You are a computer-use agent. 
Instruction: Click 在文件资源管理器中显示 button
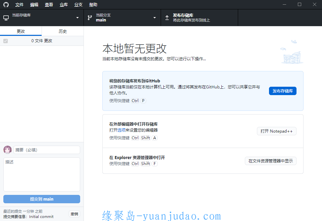tap(270, 161)
